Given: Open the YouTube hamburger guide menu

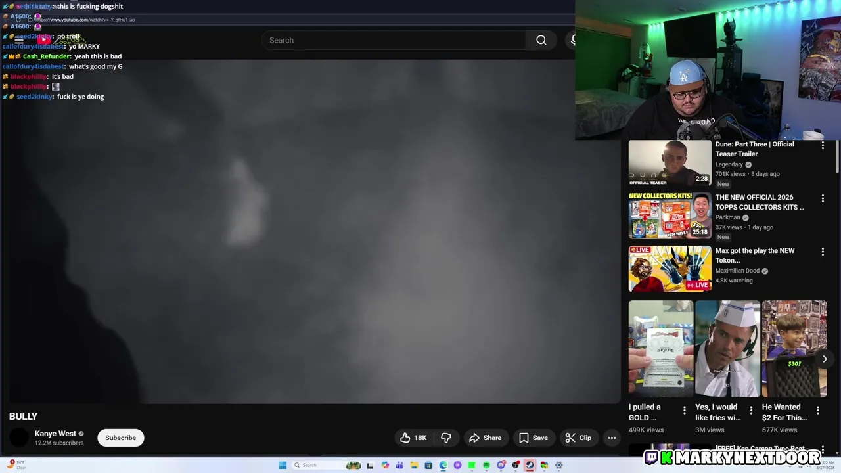Looking at the screenshot, I should click(19, 40).
